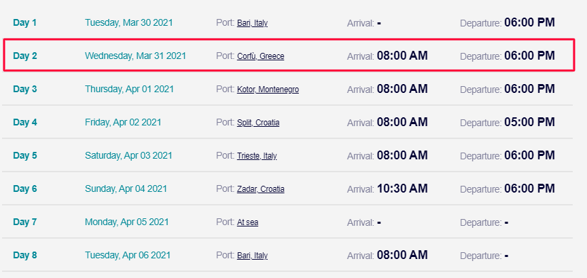The width and height of the screenshot is (587, 278).
Task: Click the Tuesday, Mar 30 2021 date
Action: [x=129, y=23]
